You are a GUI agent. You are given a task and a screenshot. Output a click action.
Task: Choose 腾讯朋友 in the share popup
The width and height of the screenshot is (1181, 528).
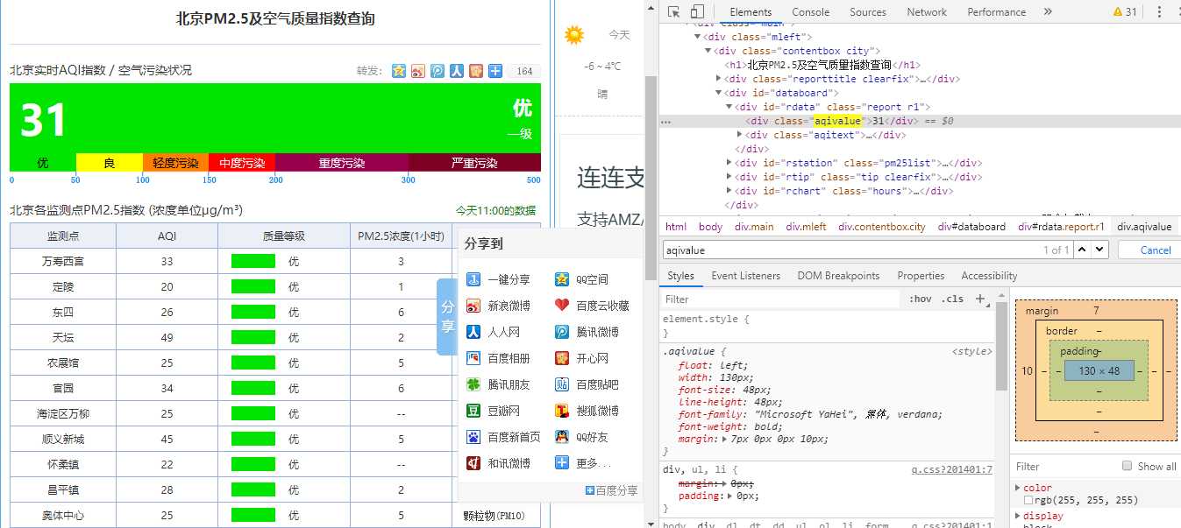498,384
